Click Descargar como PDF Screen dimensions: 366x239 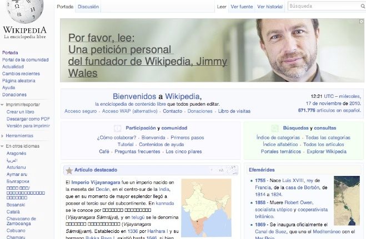(28, 119)
